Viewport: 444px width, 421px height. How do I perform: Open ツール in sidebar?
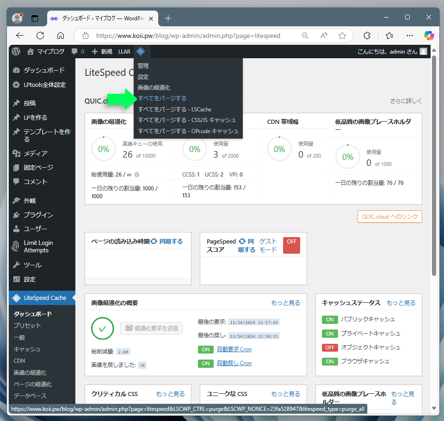42,265
